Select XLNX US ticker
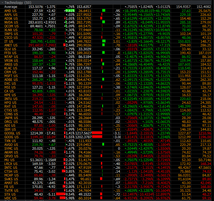Viewport: 214px width, 201px height. [x=11, y=30]
